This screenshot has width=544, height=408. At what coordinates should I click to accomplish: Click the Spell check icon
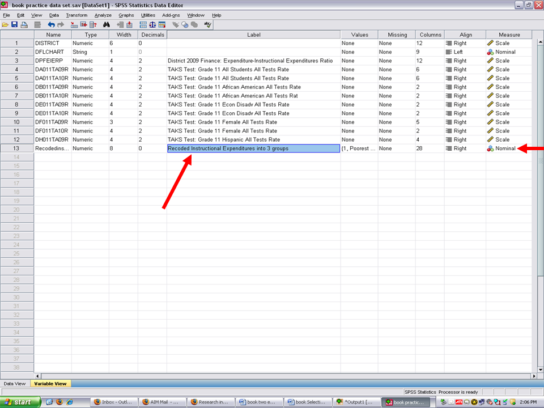[207, 25]
